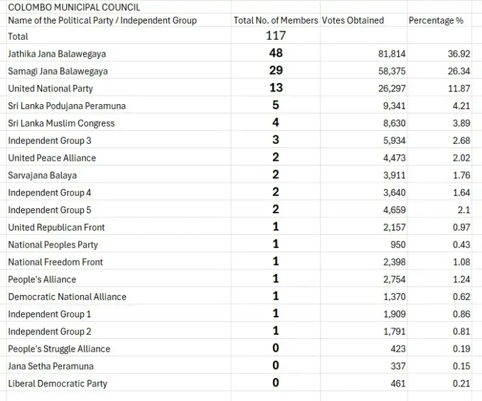Select the People's Alliance name cell
The height and width of the screenshot is (401, 482).
(x=42, y=280)
